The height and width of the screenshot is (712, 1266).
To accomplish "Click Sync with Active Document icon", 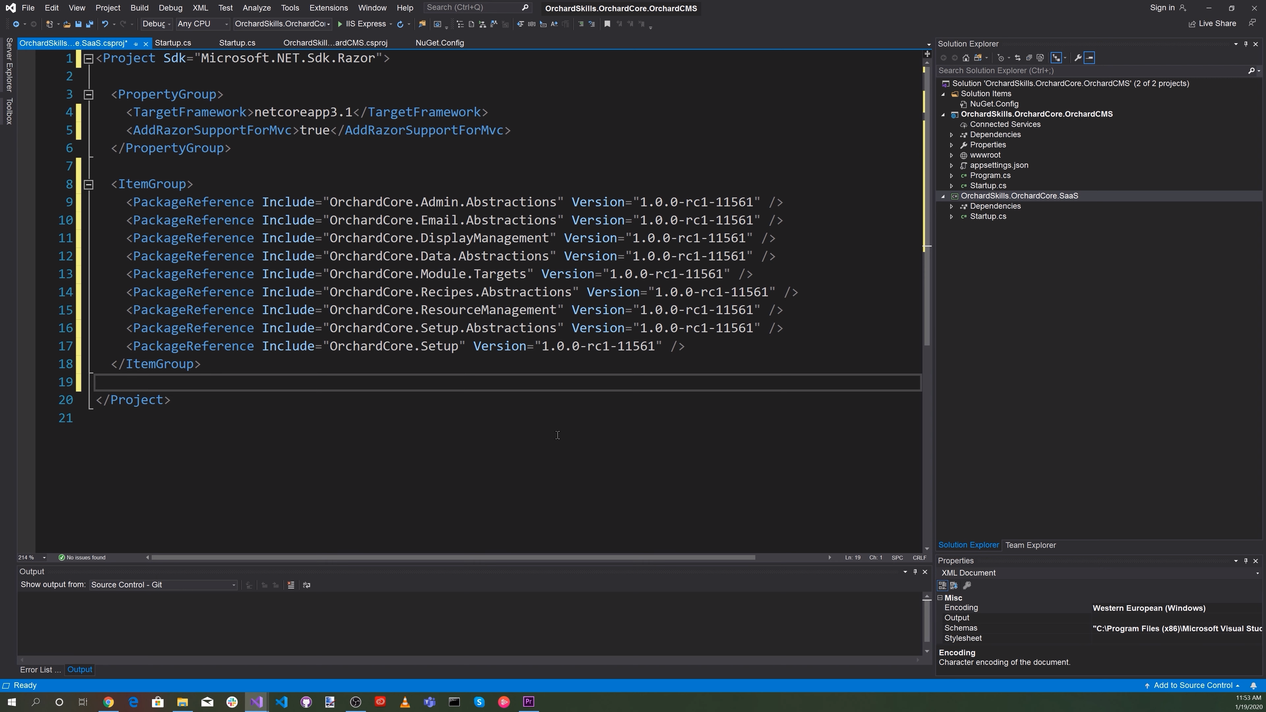I will 1017,58.
